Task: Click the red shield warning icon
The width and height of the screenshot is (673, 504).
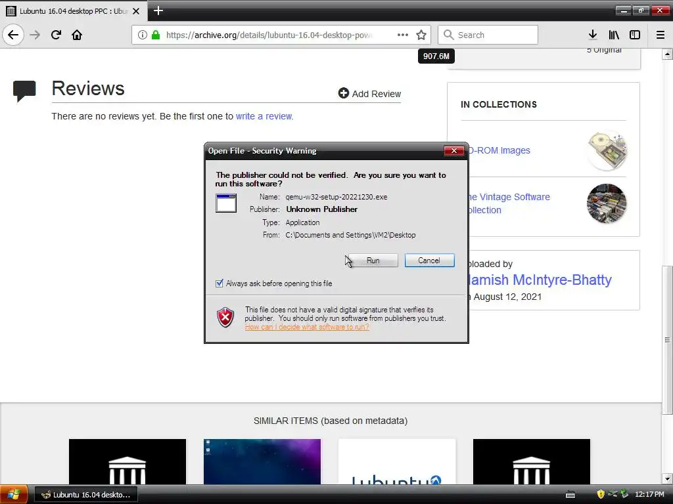Action: pyautogui.click(x=225, y=317)
